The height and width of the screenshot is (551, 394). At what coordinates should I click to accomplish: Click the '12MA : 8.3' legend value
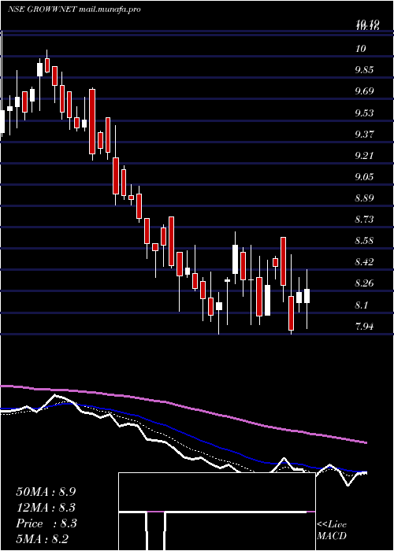46,508
